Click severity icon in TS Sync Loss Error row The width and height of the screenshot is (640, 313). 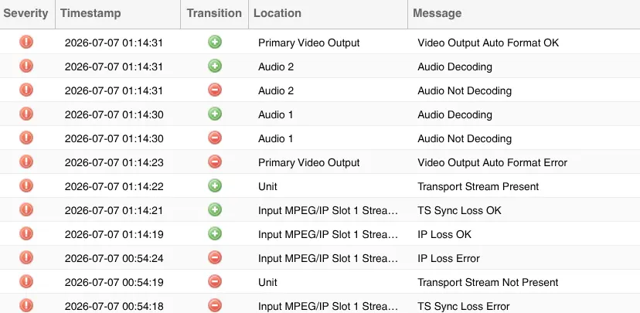(26, 305)
